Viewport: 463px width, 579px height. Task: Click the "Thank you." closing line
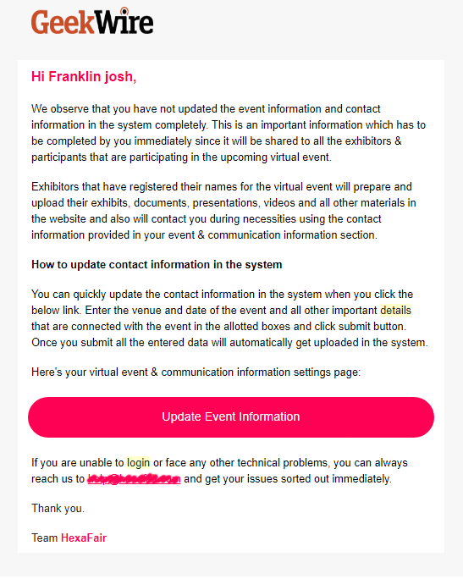coord(58,509)
